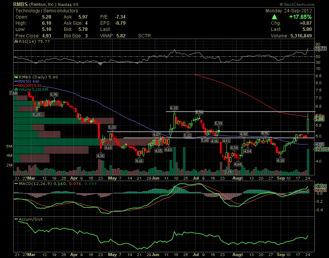
Task: Click the Chg value +0.87
Action: point(306,23)
